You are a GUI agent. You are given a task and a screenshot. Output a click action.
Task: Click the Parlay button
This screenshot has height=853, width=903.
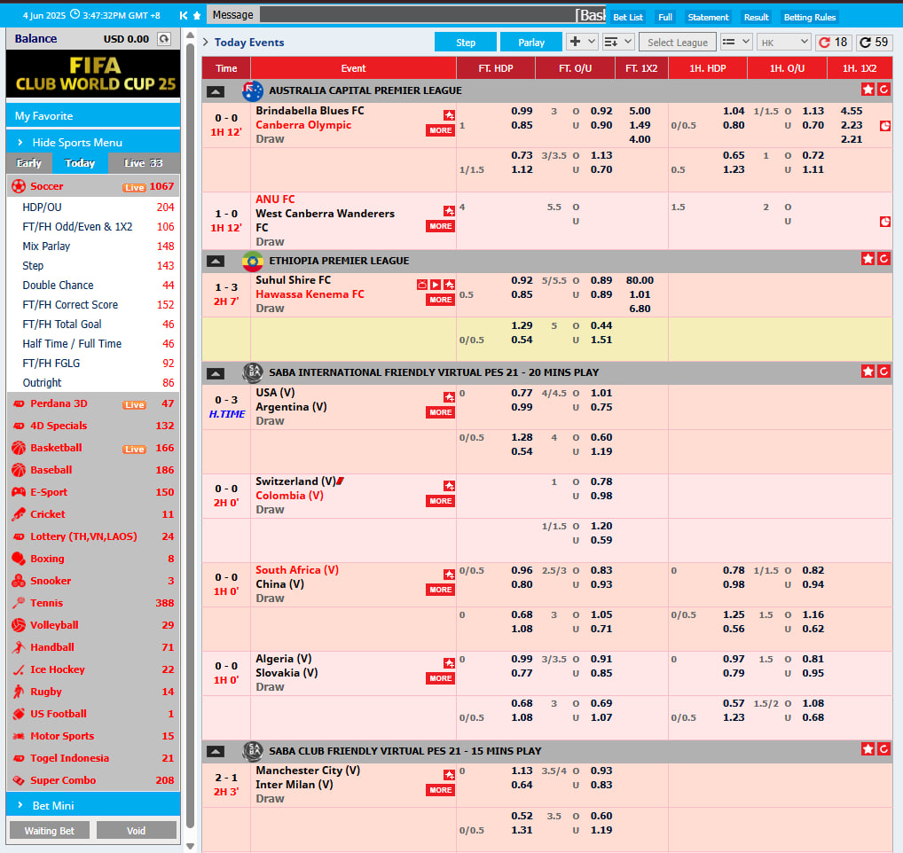coord(530,42)
